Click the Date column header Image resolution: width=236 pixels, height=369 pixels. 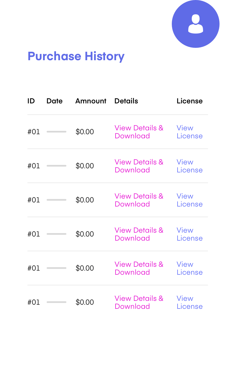click(x=55, y=101)
